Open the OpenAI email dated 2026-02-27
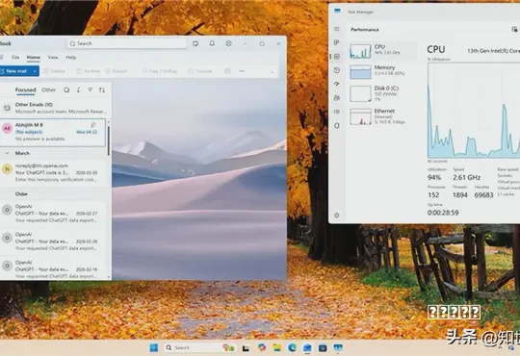520x356 pixels. pyautogui.click(x=53, y=214)
